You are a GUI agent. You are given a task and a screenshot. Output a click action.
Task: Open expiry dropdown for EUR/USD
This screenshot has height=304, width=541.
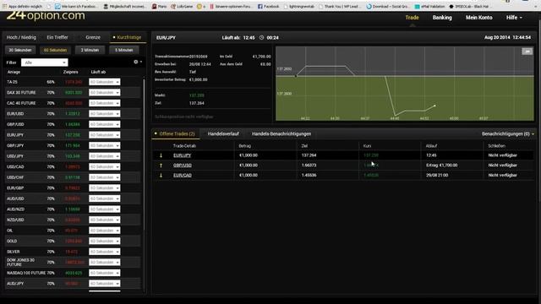pos(105,114)
